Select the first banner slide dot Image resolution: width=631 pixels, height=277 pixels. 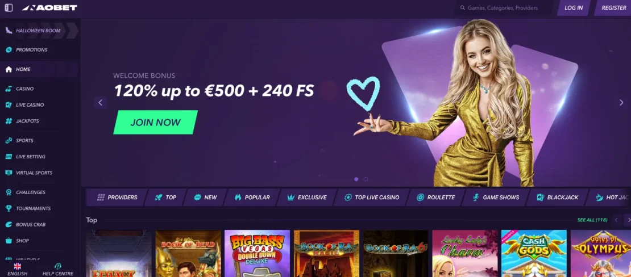click(356, 179)
